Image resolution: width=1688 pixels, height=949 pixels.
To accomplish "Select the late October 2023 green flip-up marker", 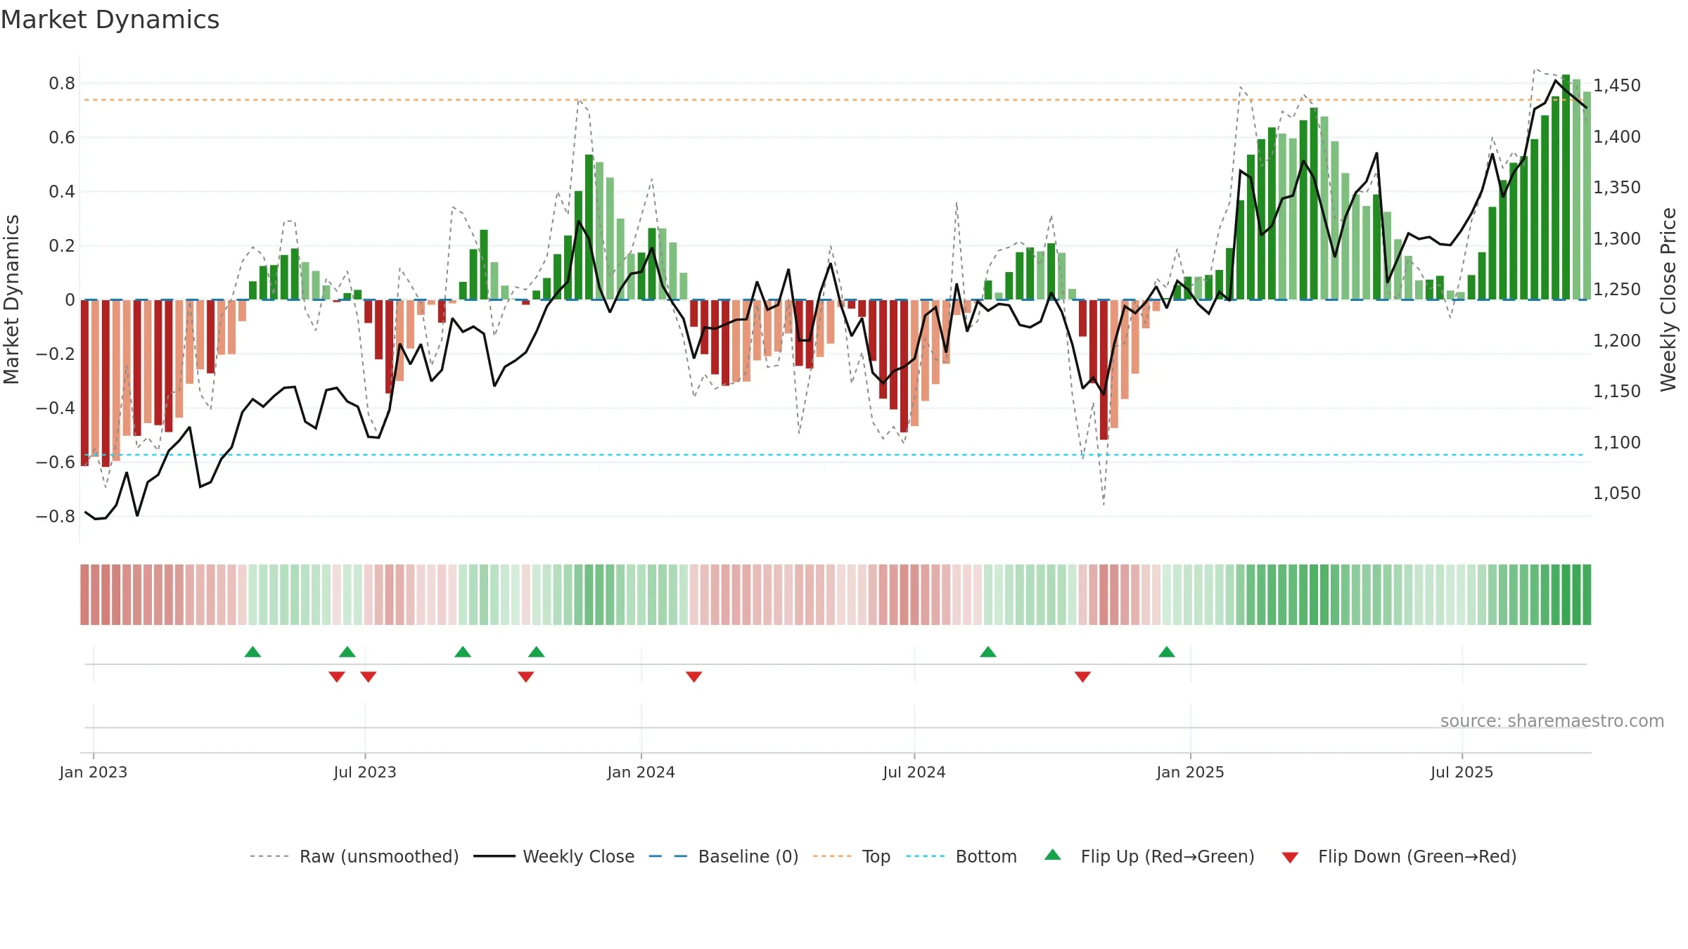I will pyautogui.click(x=537, y=652).
